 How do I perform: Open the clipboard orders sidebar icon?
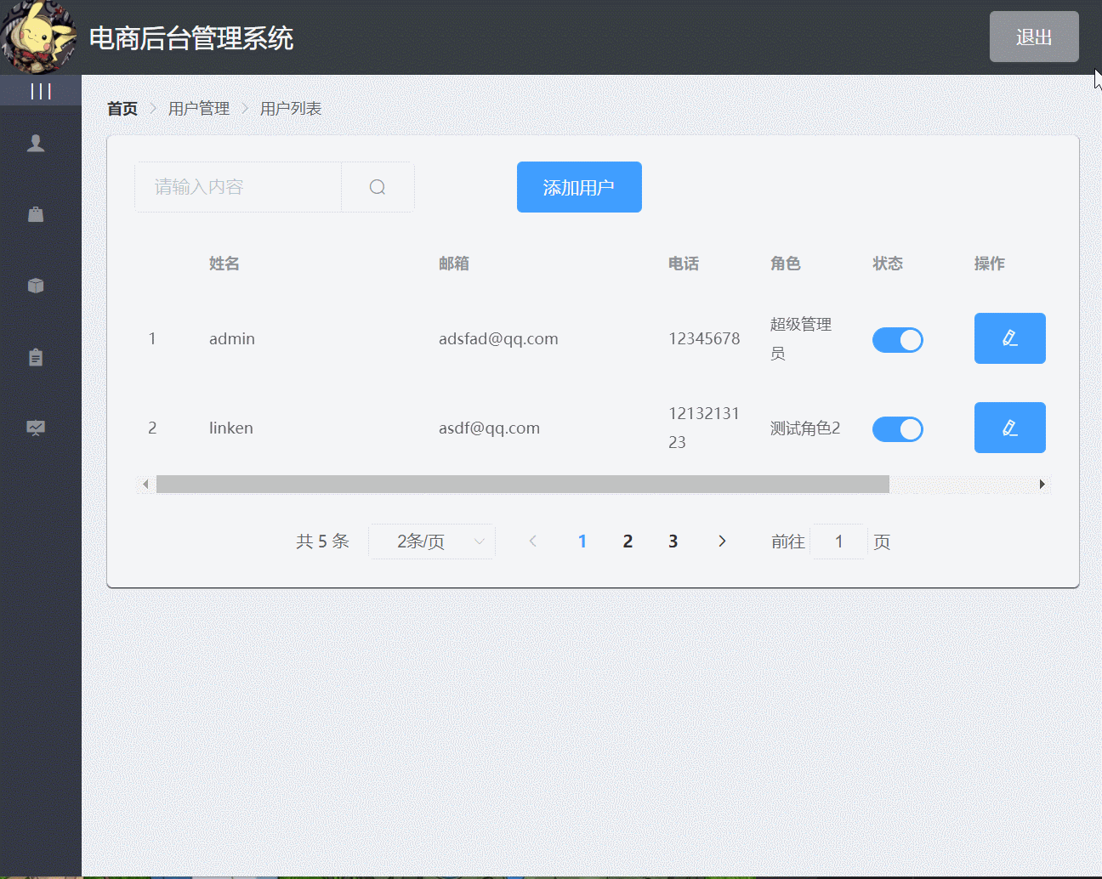click(36, 357)
